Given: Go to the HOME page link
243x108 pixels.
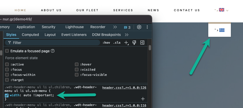Looking at the screenshot, I should (21, 10).
